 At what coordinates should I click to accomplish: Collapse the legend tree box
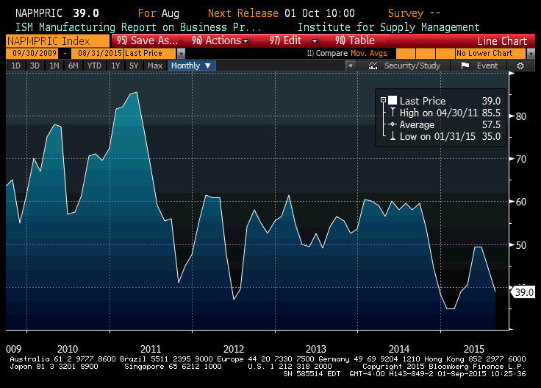[383, 101]
